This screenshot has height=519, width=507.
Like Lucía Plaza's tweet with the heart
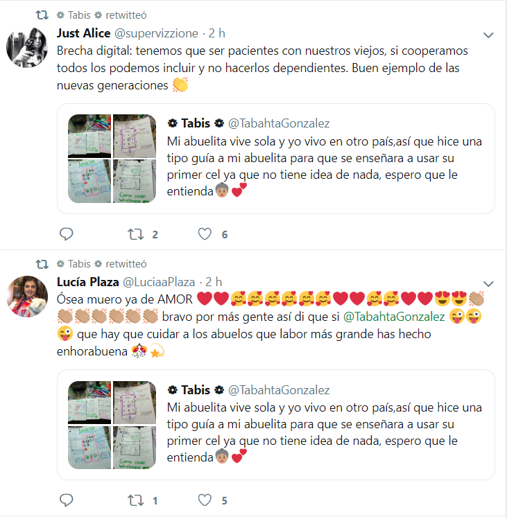[x=205, y=500]
